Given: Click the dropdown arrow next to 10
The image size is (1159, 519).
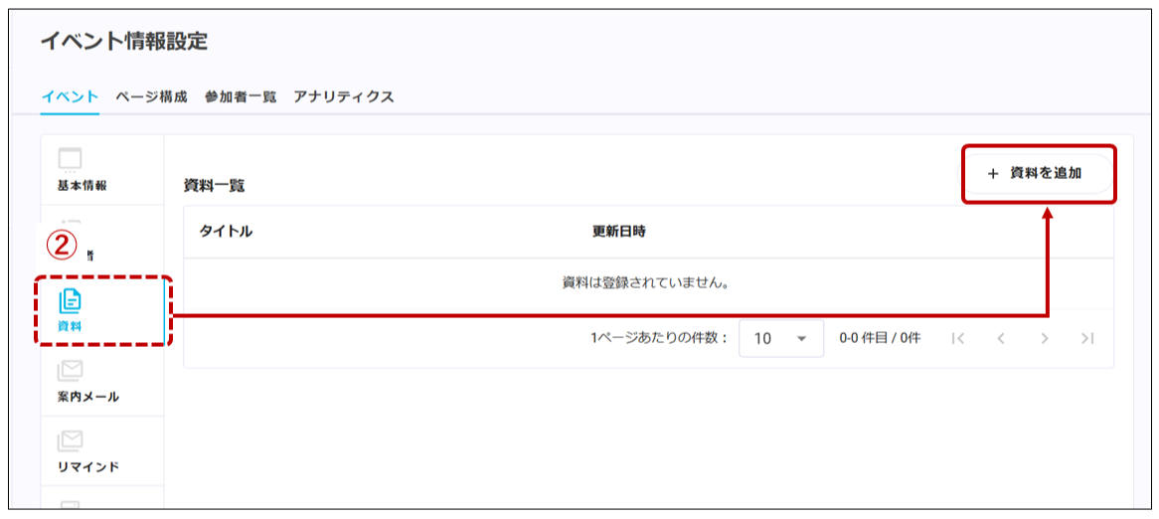Looking at the screenshot, I should pyautogui.click(x=801, y=339).
